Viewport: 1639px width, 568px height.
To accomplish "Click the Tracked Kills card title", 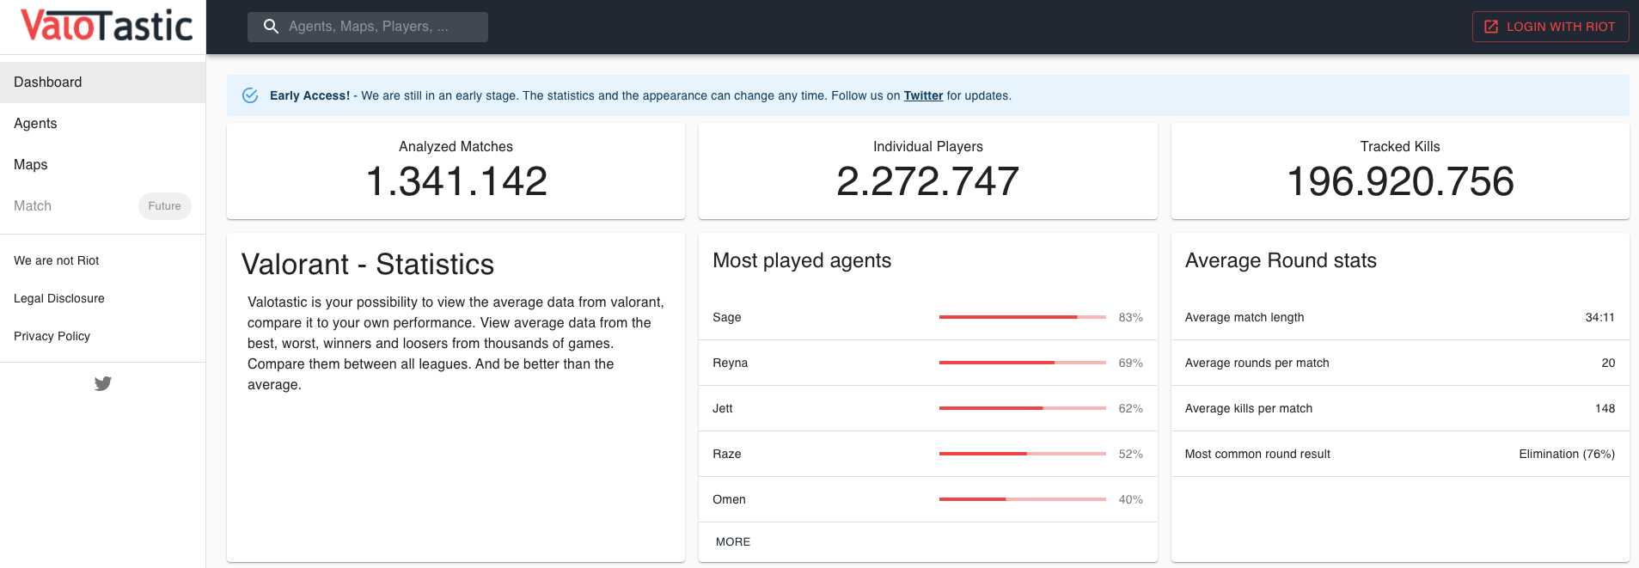I will 1400,147.
